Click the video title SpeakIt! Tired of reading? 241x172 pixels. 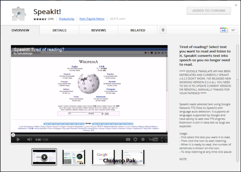click(39, 49)
